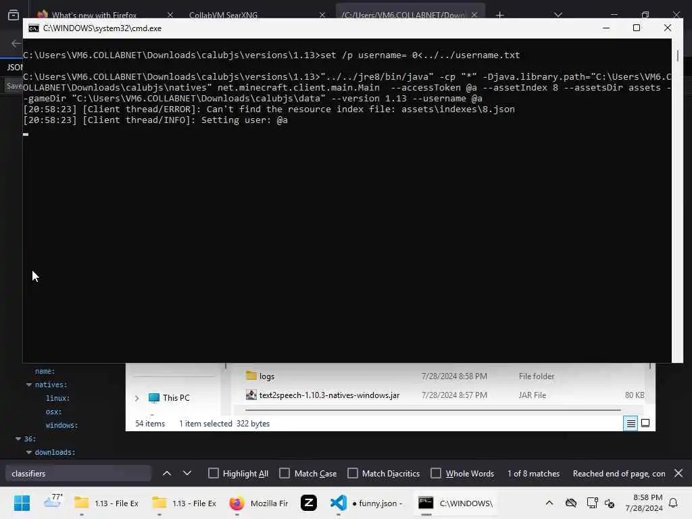
Task: Click the cmd window vertical scrollbar thumb
Action: coord(677,55)
